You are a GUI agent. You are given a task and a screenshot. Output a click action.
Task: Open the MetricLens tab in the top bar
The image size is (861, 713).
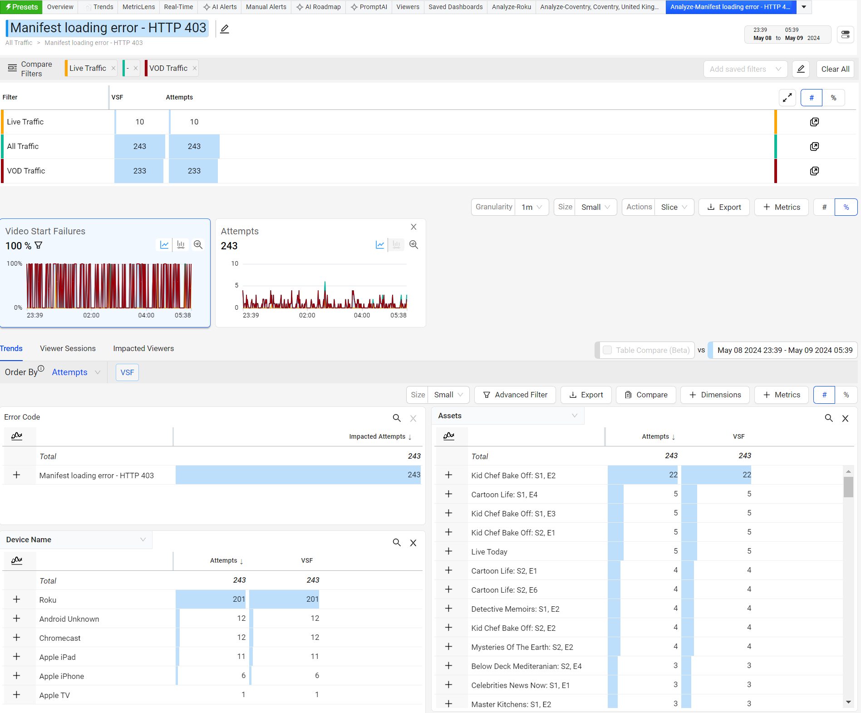pos(138,7)
